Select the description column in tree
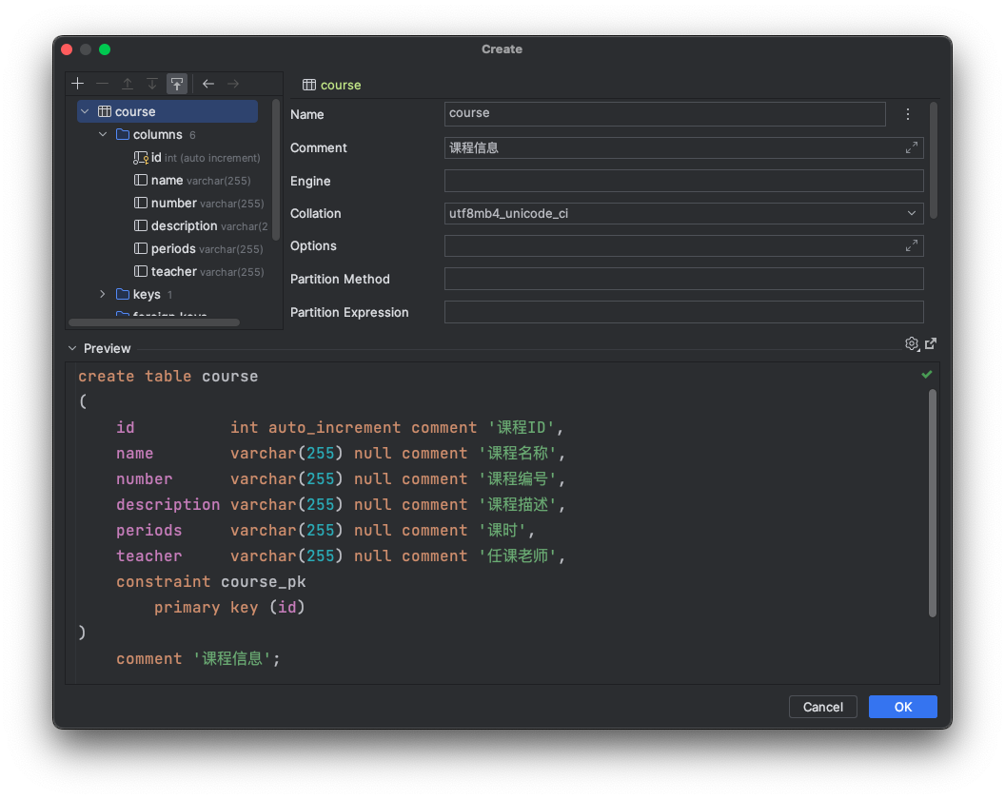Image resolution: width=1005 pixels, height=799 pixels. point(201,226)
